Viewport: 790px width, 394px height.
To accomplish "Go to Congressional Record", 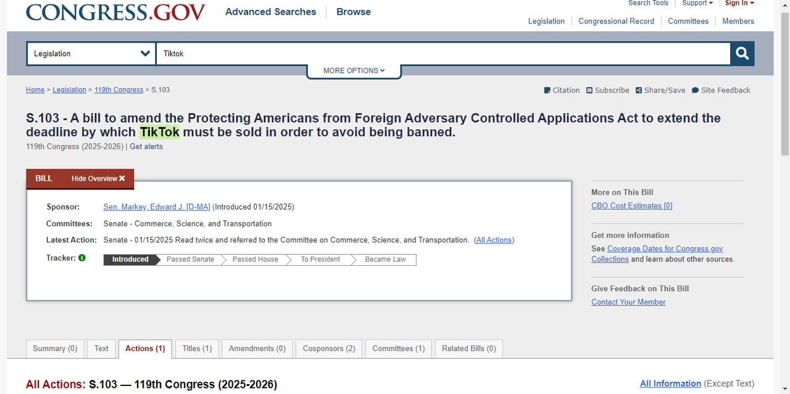I will tap(616, 21).
